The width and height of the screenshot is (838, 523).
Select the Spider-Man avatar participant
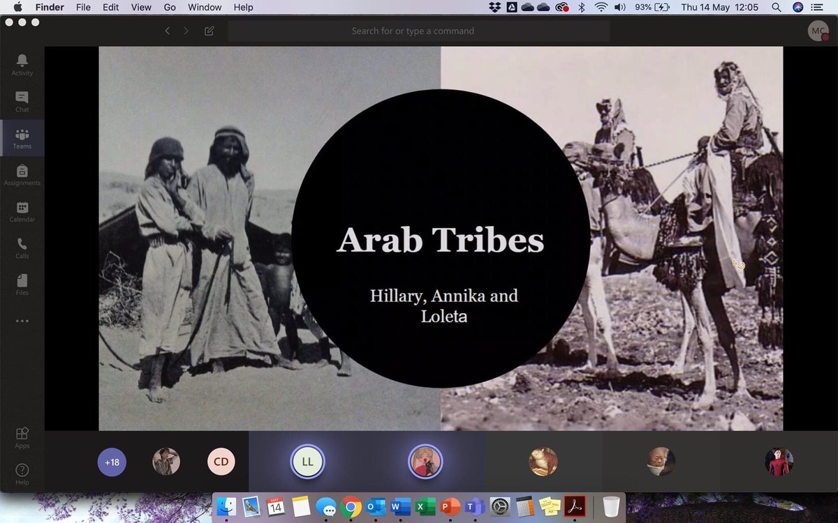[779, 462]
